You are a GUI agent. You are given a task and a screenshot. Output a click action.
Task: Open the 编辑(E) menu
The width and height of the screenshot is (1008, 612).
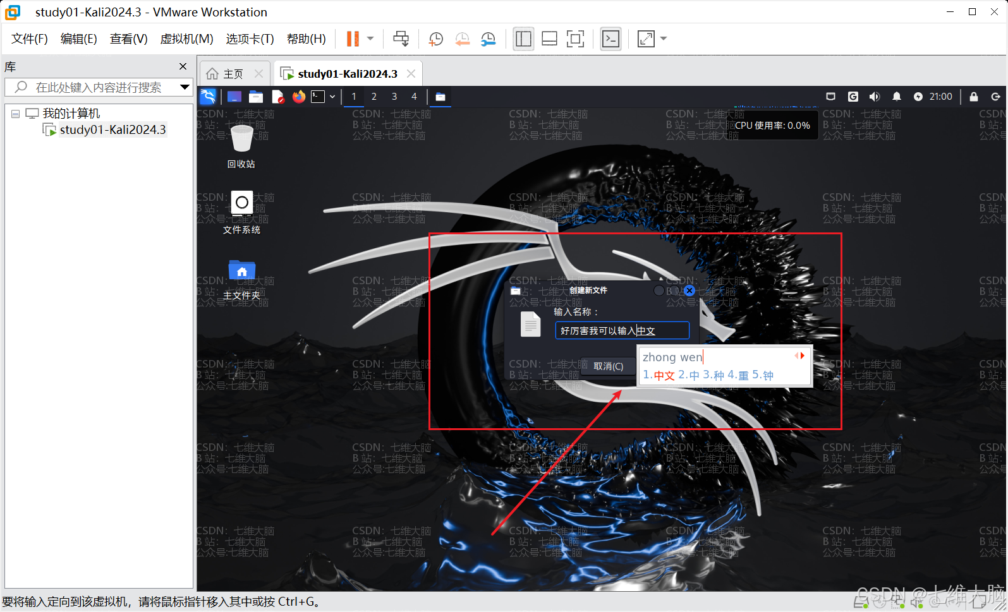point(79,39)
